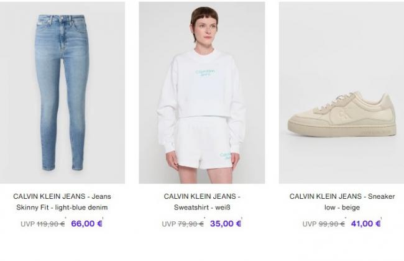Open the white sweatshirt model photo
Screen dimensions: 404x261
point(202,93)
